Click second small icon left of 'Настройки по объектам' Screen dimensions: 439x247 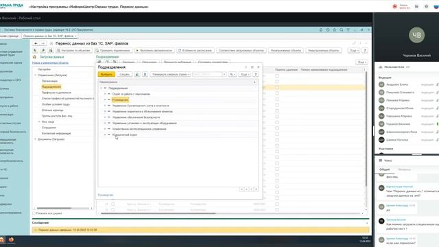pyautogui.click(x=43, y=50)
